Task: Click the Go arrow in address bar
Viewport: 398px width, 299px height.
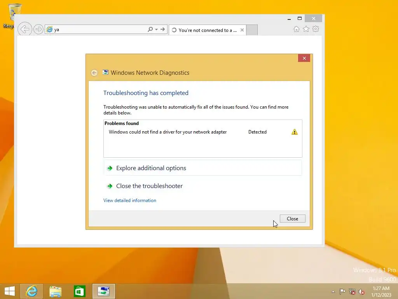Action: 163,29
